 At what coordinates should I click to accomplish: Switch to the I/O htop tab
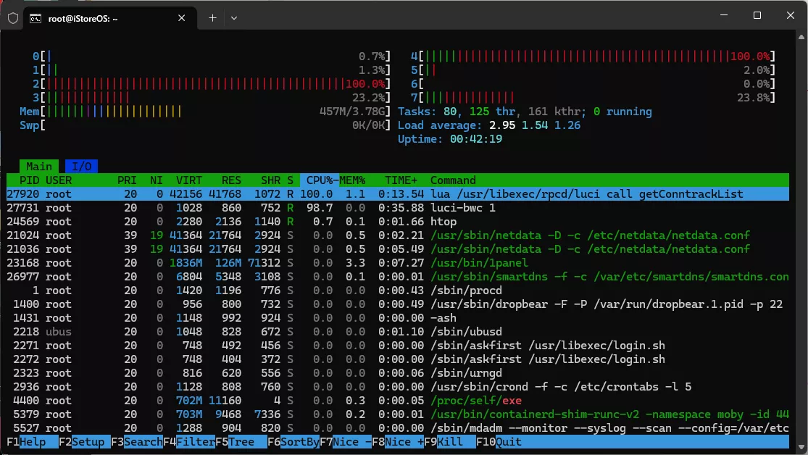point(81,167)
